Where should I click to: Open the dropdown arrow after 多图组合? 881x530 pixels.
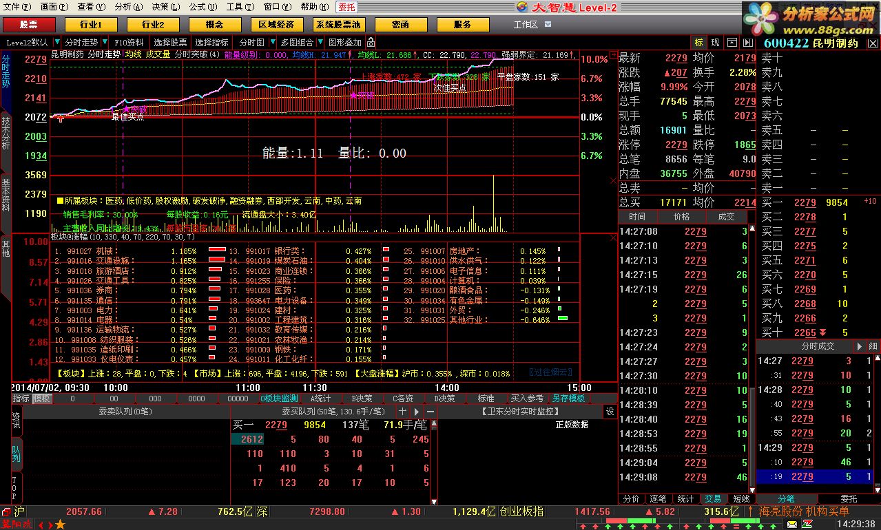pyautogui.click(x=320, y=43)
